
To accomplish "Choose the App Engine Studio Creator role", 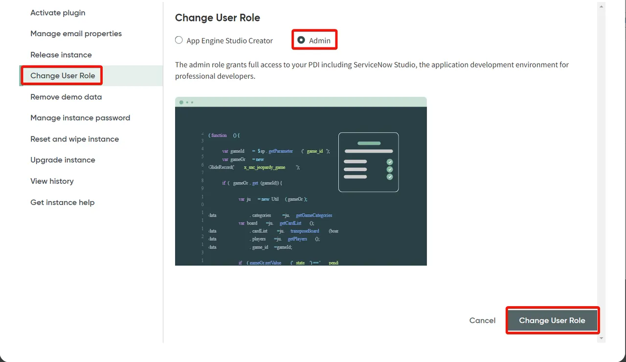I will (x=179, y=40).
